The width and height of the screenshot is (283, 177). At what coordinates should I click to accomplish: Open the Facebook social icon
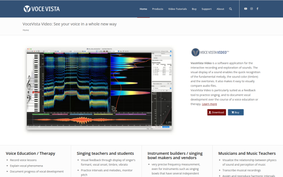258,8
